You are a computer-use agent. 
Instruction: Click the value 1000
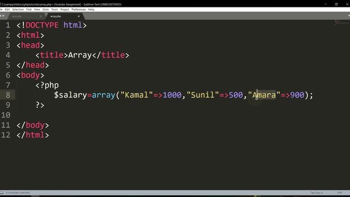[172, 95]
